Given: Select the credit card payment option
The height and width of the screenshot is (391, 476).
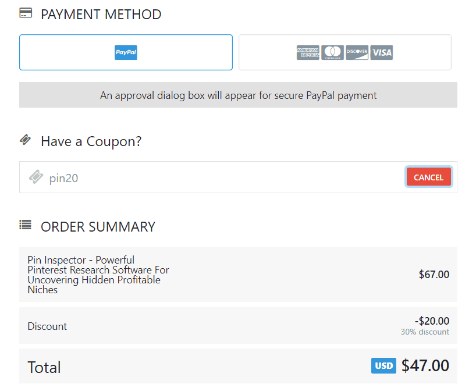Looking at the screenshot, I should pyautogui.click(x=344, y=52).
